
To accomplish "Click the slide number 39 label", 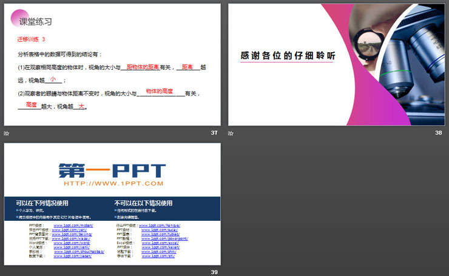I will [214, 272].
